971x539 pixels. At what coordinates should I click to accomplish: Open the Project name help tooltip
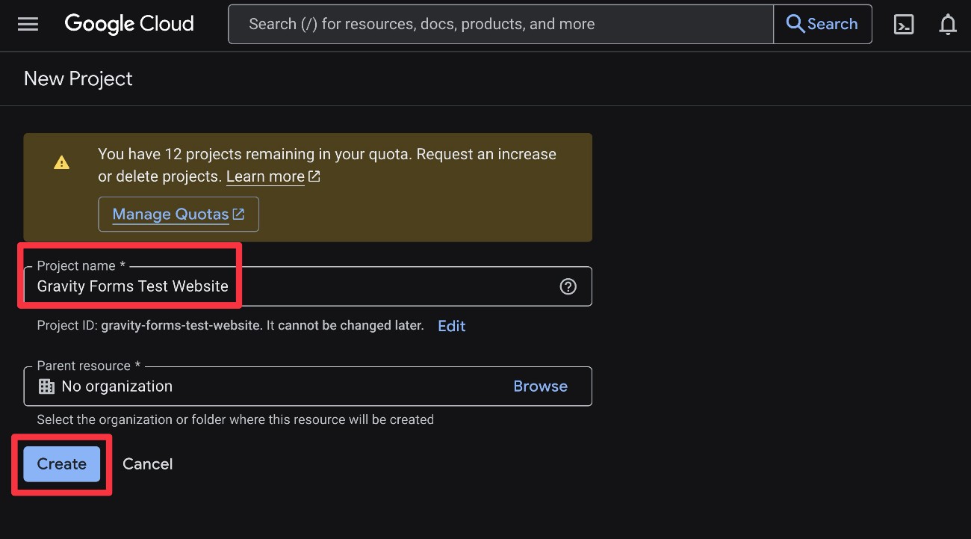click(x=568, y=286)
